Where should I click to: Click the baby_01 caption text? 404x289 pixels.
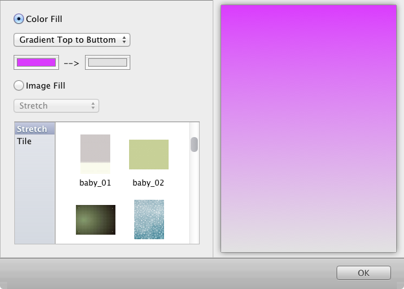[x=95, y=183]
